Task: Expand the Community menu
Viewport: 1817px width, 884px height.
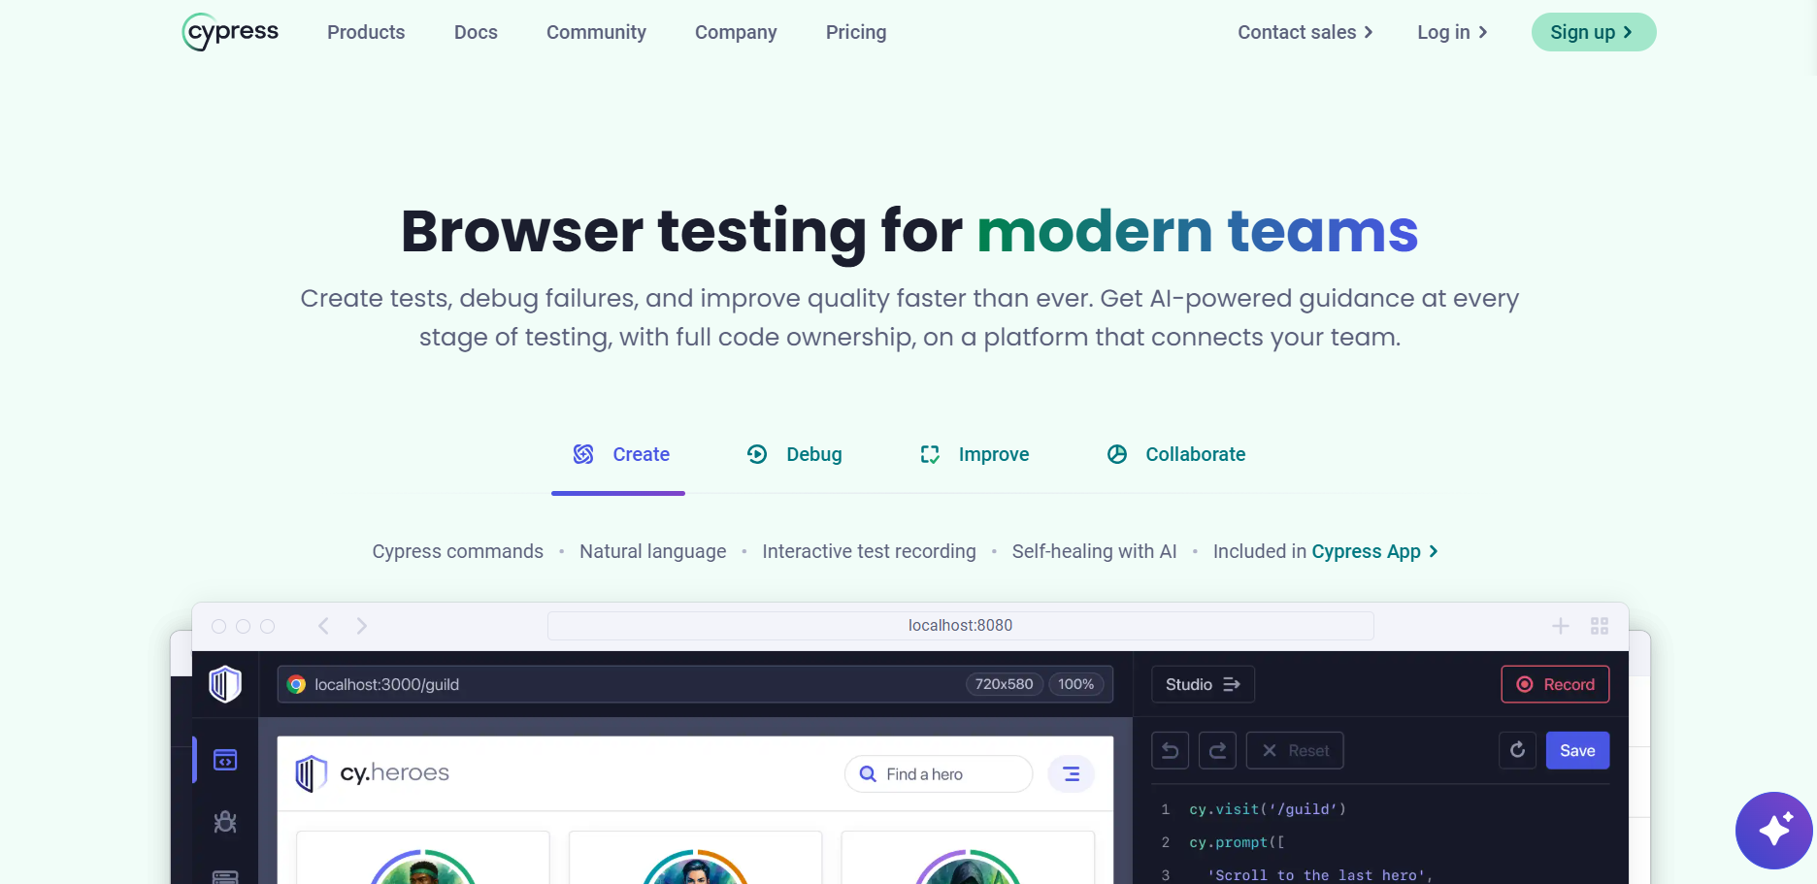Action: 596,32
